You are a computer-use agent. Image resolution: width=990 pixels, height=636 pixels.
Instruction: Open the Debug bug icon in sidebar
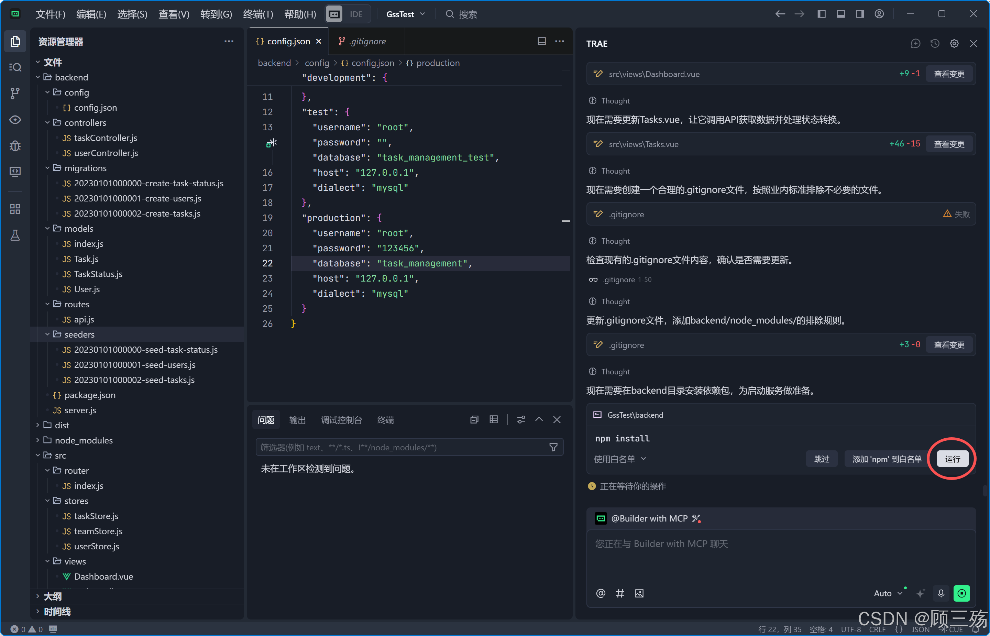point(15,146)
